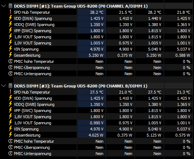The width and height of the screenshot is (194, 159).
Task: Select DIMM #1 SPD Hub Temperatur row label
Action: tap(32, 12)
